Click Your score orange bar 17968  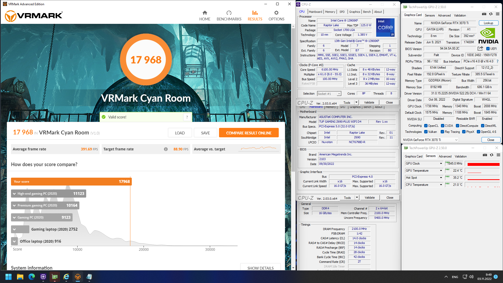coord(71,182)
